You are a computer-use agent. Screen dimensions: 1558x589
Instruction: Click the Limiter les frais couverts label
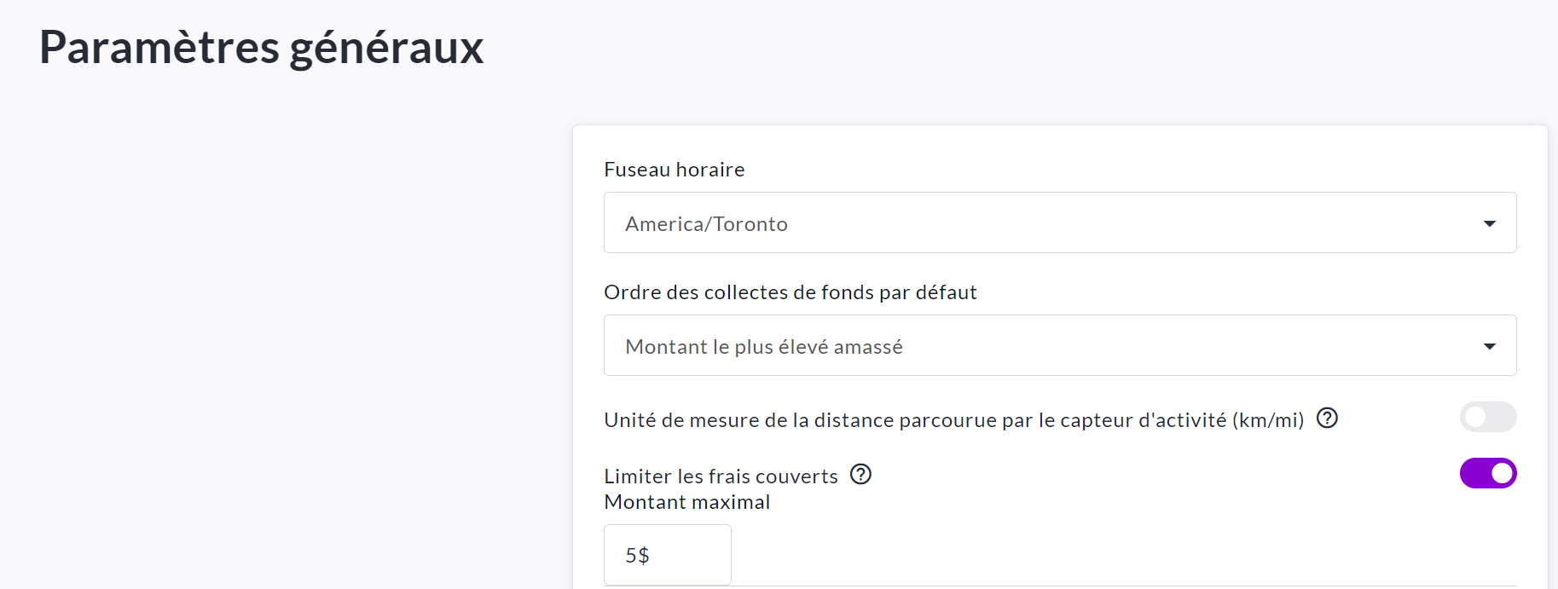tap(721, 476)
